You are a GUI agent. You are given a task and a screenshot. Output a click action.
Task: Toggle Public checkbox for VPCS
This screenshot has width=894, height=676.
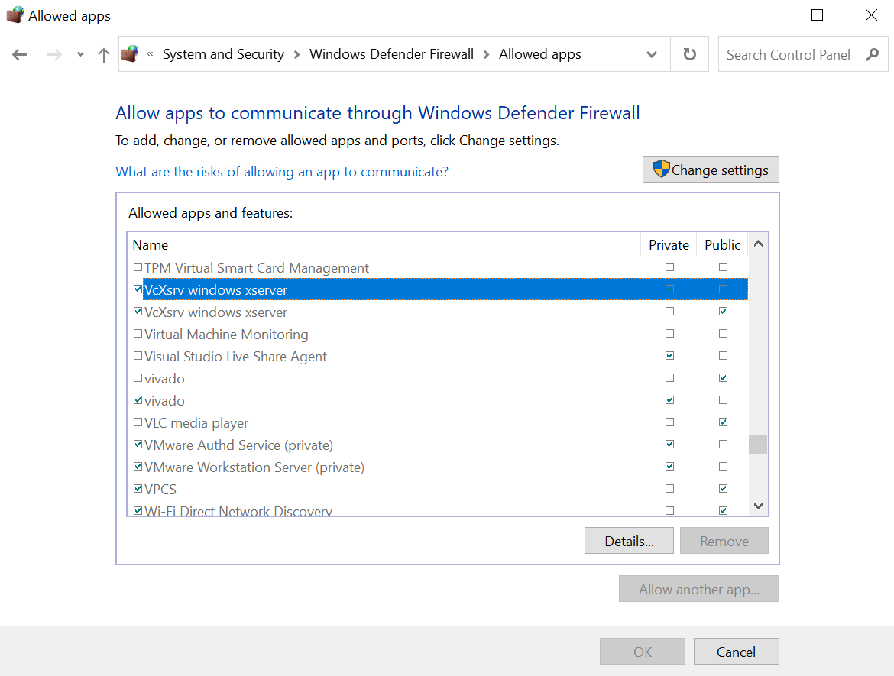pos(723,488)
